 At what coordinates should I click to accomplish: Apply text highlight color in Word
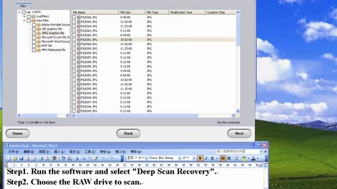pyautogui.click(x=244, y=159)
